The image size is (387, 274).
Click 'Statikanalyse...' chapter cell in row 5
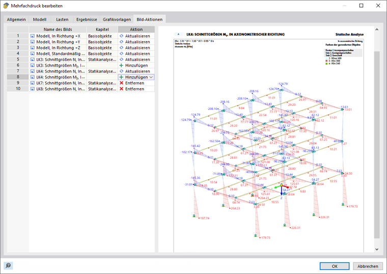pyautogui.click(x=102, y=60)
